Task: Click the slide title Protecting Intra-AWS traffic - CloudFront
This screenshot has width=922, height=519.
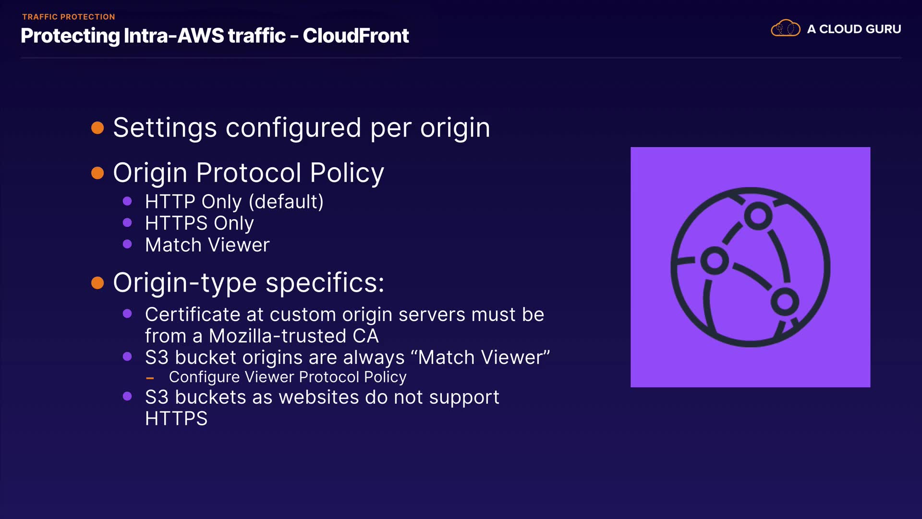Action: tap(215, 36)
